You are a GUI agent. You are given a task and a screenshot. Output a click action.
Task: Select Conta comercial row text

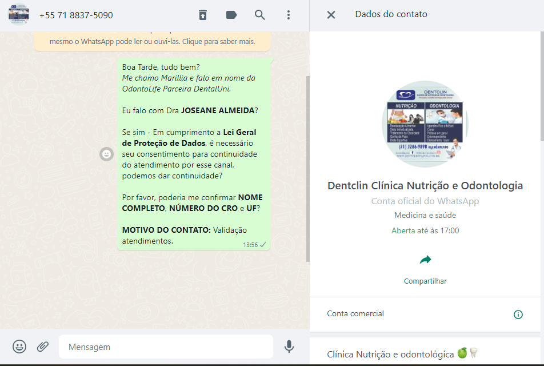(x=355, y=313)
